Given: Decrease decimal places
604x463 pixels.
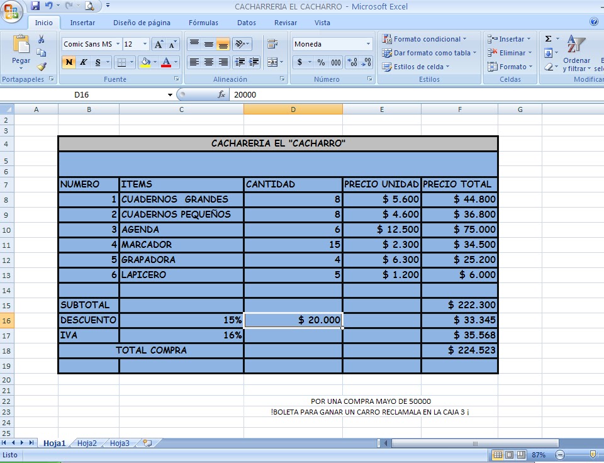Looking at the screenshot, I should [366, 62].
